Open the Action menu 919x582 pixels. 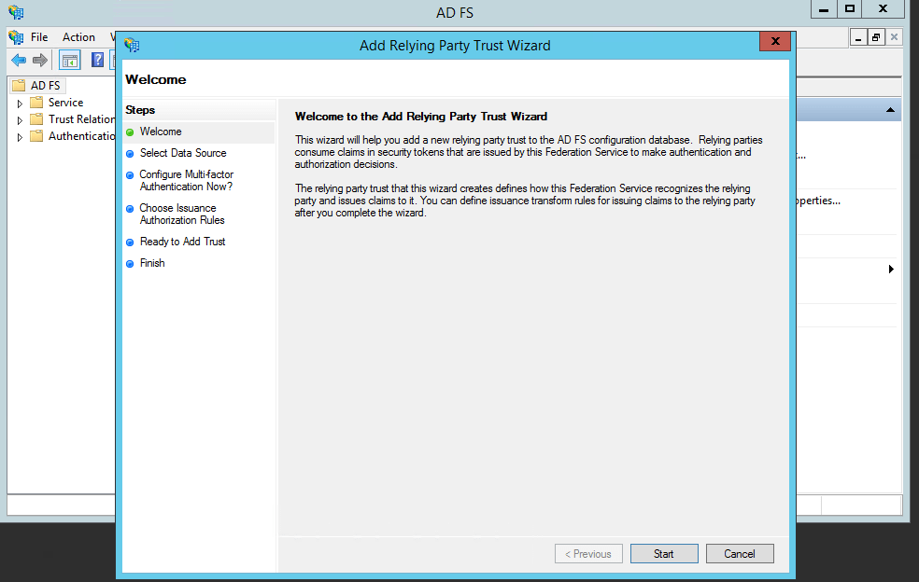coord(78,36)
